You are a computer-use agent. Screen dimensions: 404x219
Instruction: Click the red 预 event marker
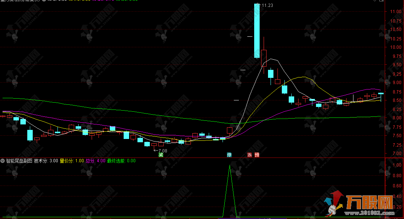click(x=257, y=155)
